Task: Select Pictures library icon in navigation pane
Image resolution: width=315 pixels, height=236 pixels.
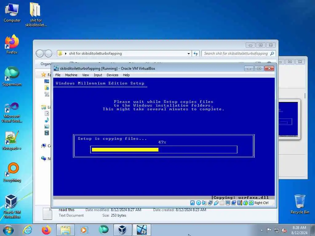Action: pyautogui.click(x=47, y=127)
